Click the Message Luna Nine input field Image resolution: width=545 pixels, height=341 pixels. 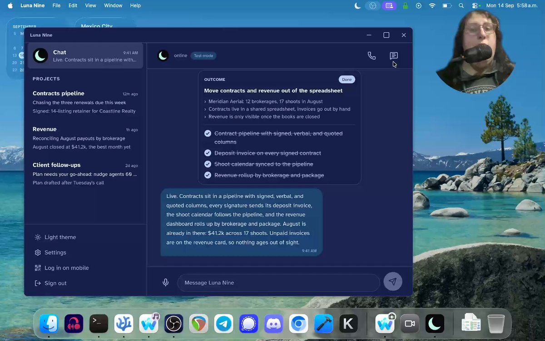pyautogui.click(x=278, y=283)
